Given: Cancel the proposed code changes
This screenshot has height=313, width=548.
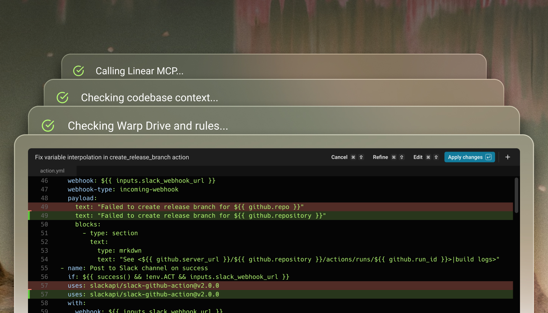Looking at the screenshot, I should pos(339,157).
